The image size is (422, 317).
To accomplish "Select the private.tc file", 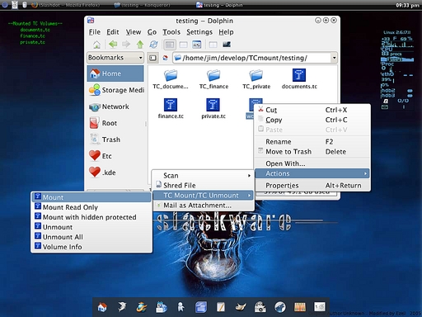I will click(x=213, y=109).
